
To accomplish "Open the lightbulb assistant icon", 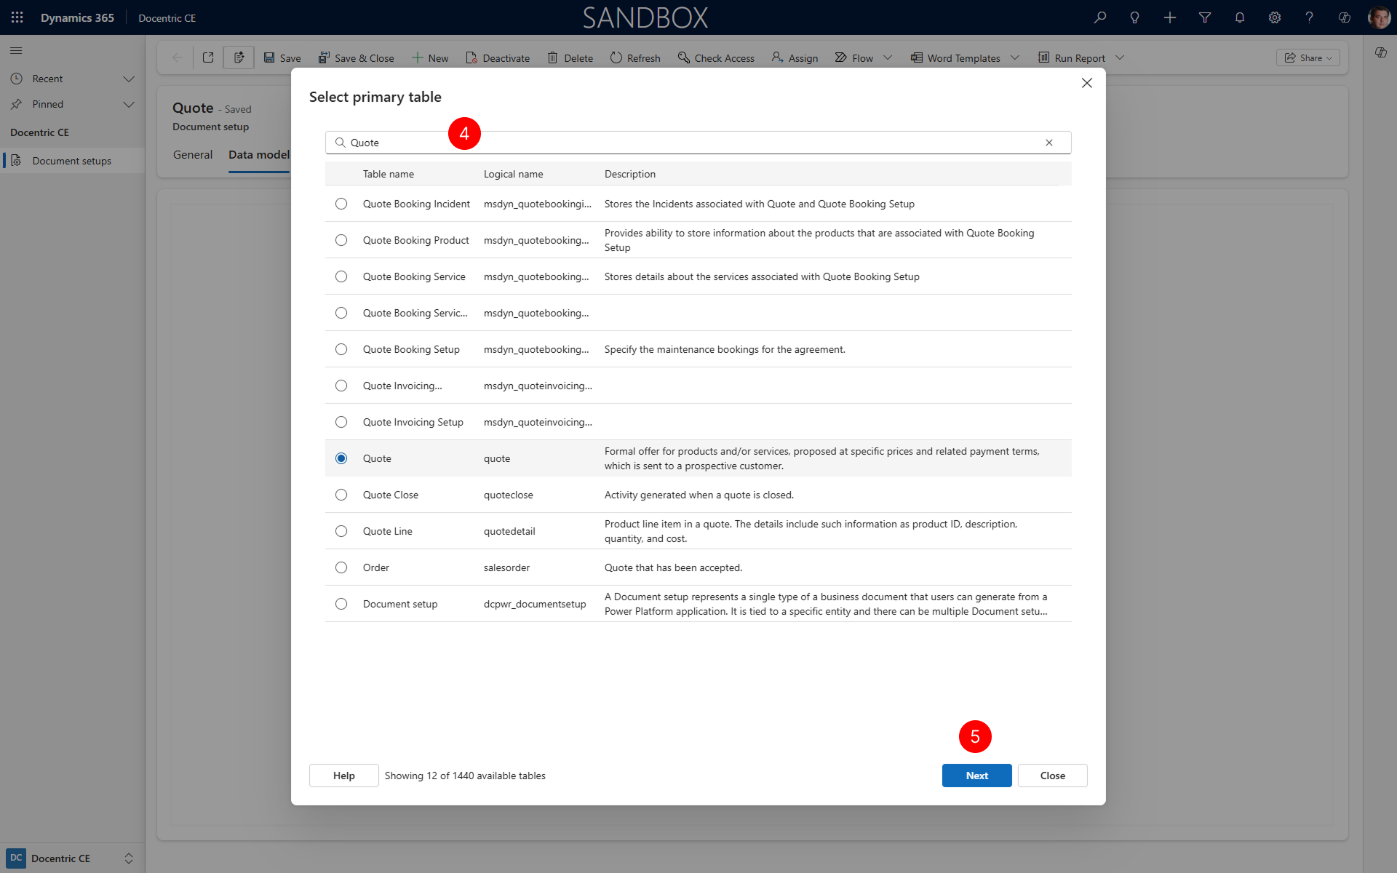I will click(x=1135, y=17).
